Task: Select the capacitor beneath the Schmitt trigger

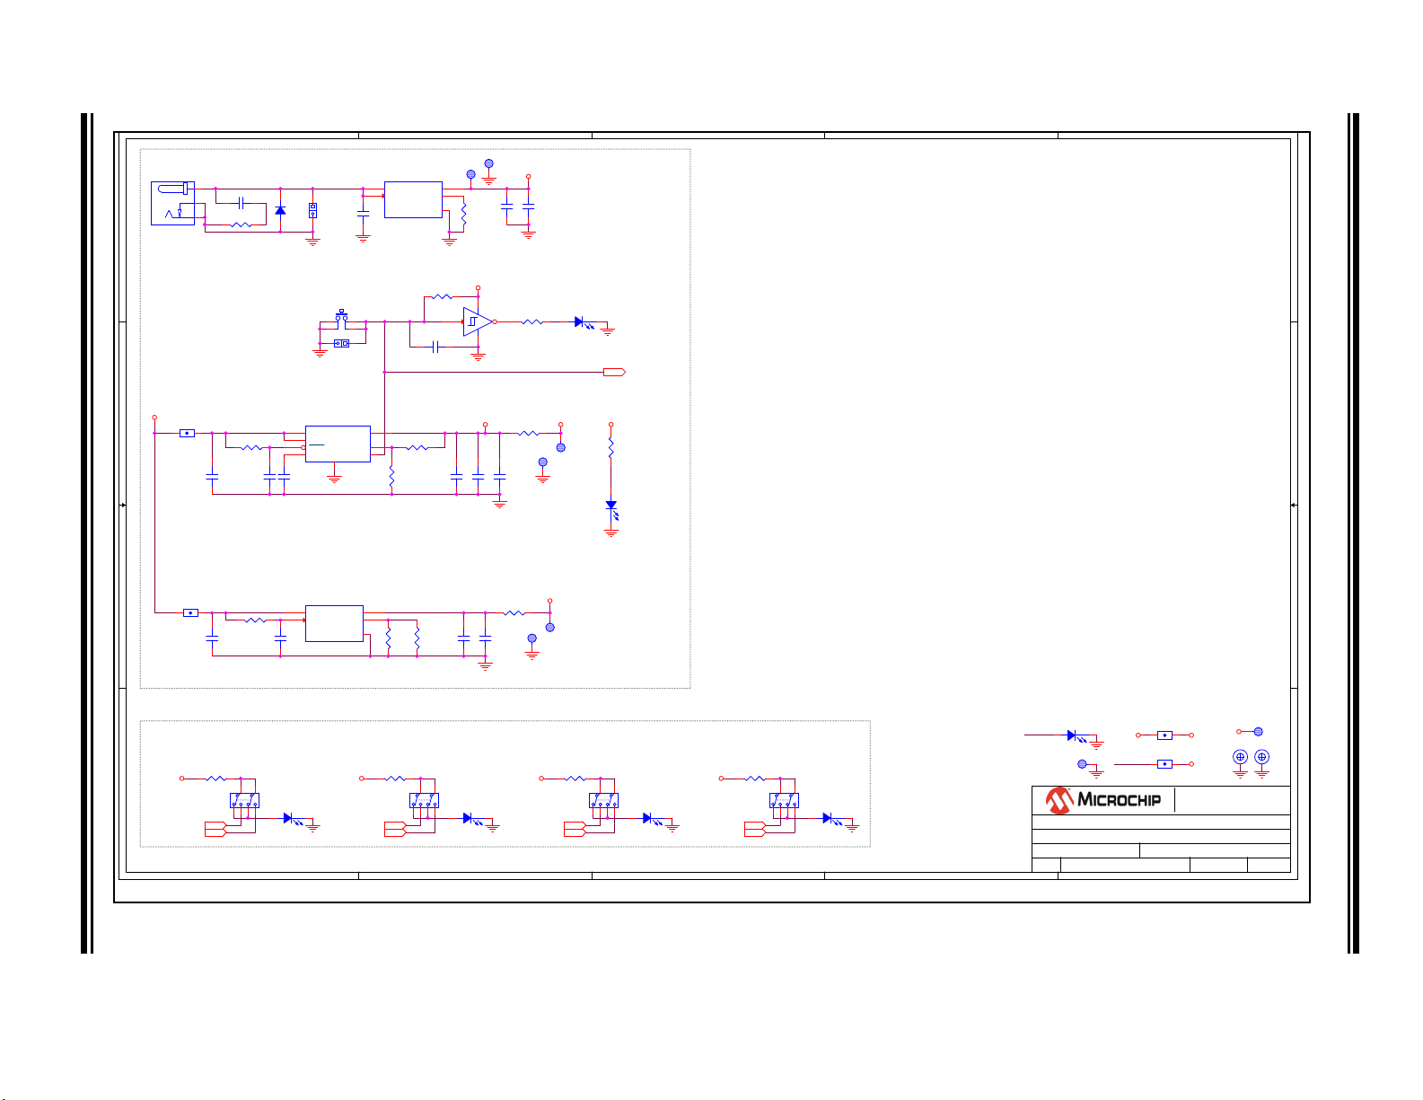Action: click(x=436, y=347)
